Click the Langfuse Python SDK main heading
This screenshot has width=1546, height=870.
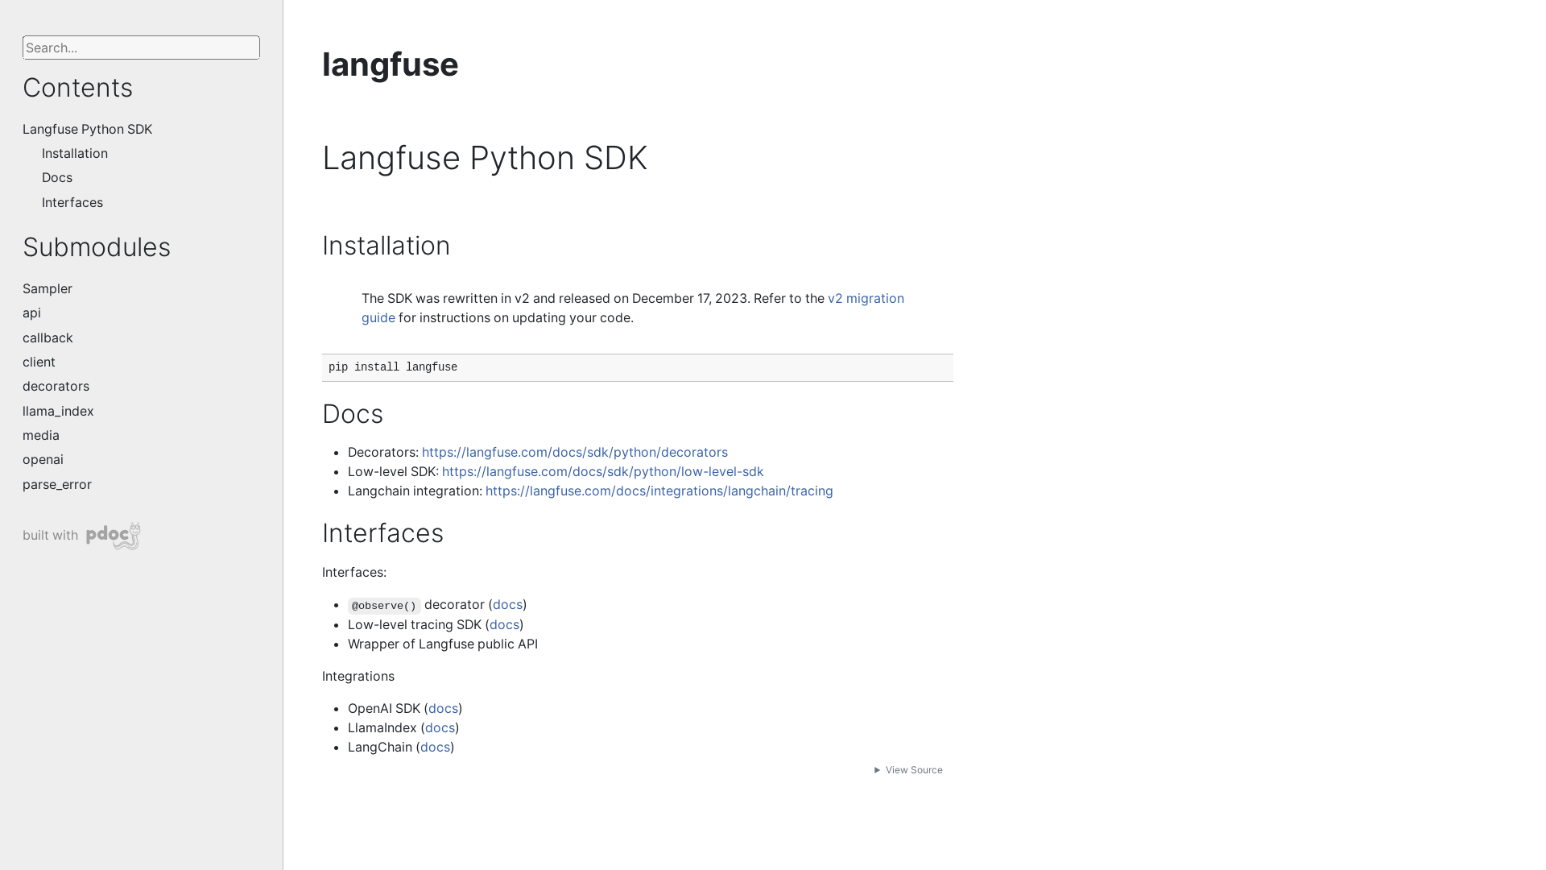pos(485,158)
